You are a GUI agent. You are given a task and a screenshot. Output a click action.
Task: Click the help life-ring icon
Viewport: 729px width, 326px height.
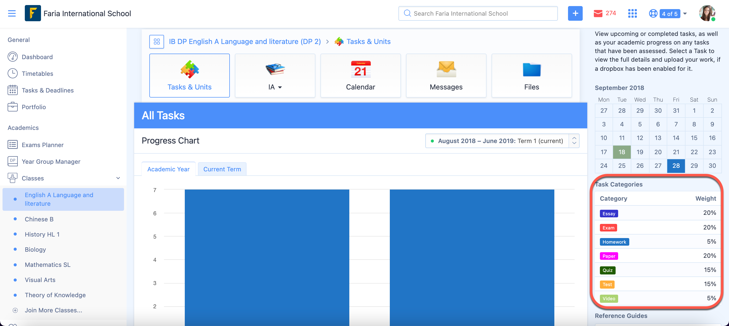point(653,13)
